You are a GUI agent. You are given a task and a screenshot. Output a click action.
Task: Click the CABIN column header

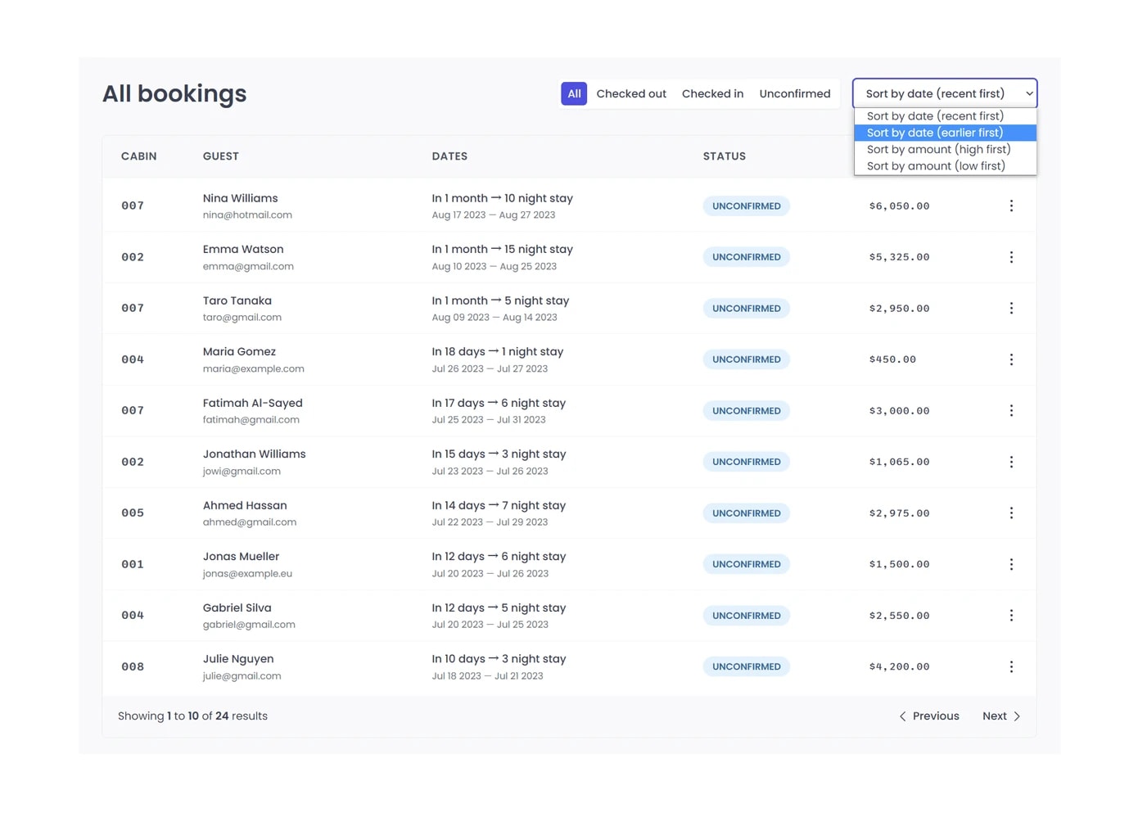139,156
